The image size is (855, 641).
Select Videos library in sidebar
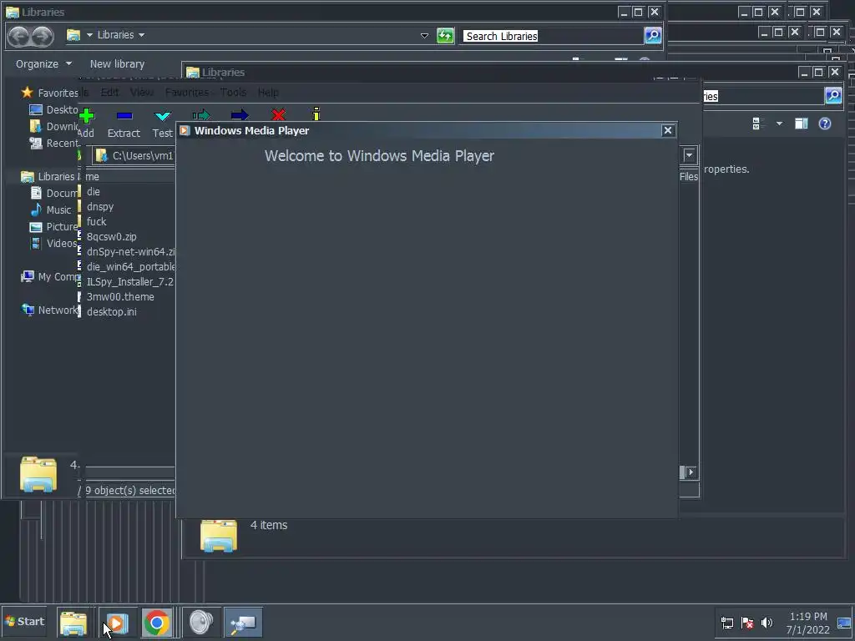[53, 244]
